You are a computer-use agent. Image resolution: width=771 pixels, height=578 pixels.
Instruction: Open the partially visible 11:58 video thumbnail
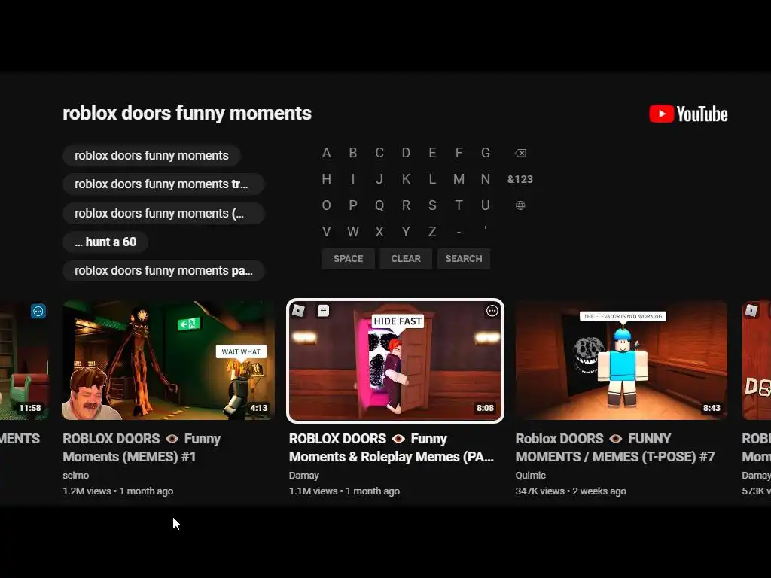[x=24, y=360]
